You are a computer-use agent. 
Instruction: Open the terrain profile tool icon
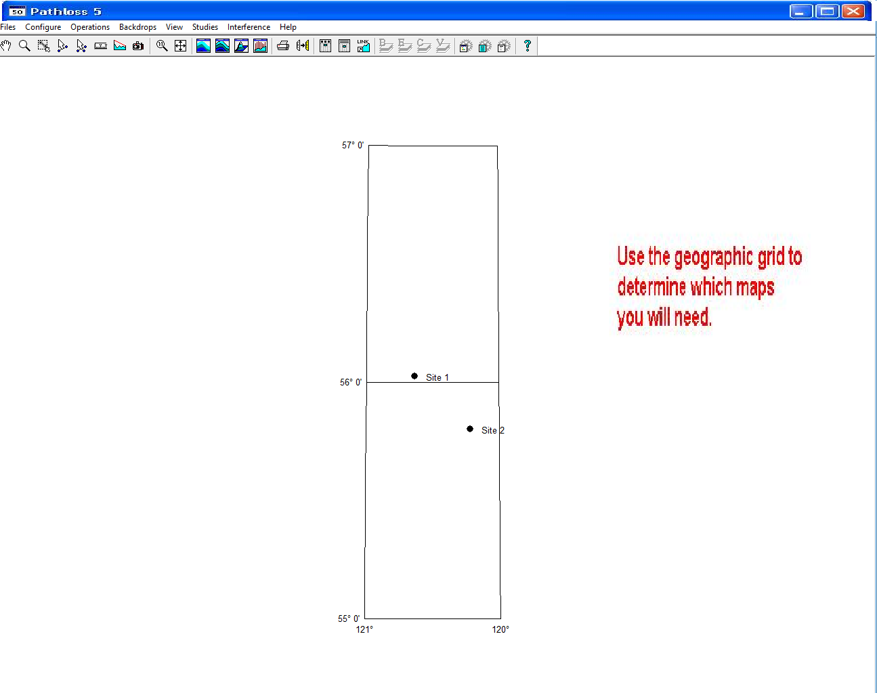tap(120, 46)
